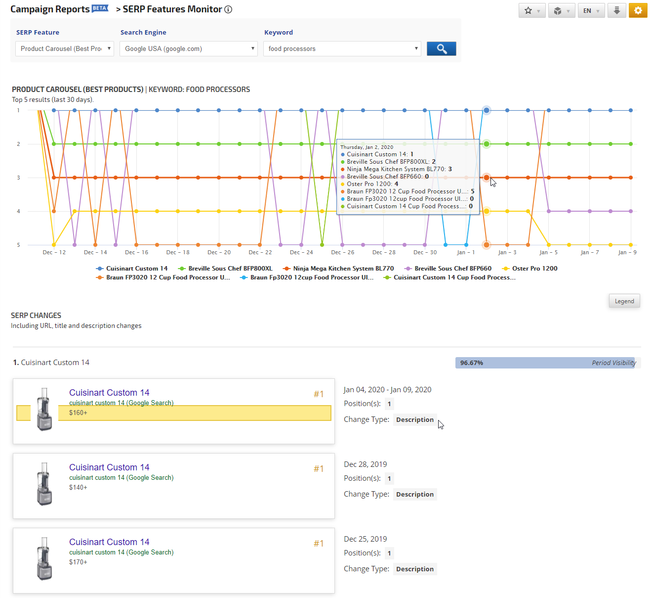Toggle Cuisinart Custom 14 series in legend
Viewport: 652px width, 598px height.
pos(132,269)
